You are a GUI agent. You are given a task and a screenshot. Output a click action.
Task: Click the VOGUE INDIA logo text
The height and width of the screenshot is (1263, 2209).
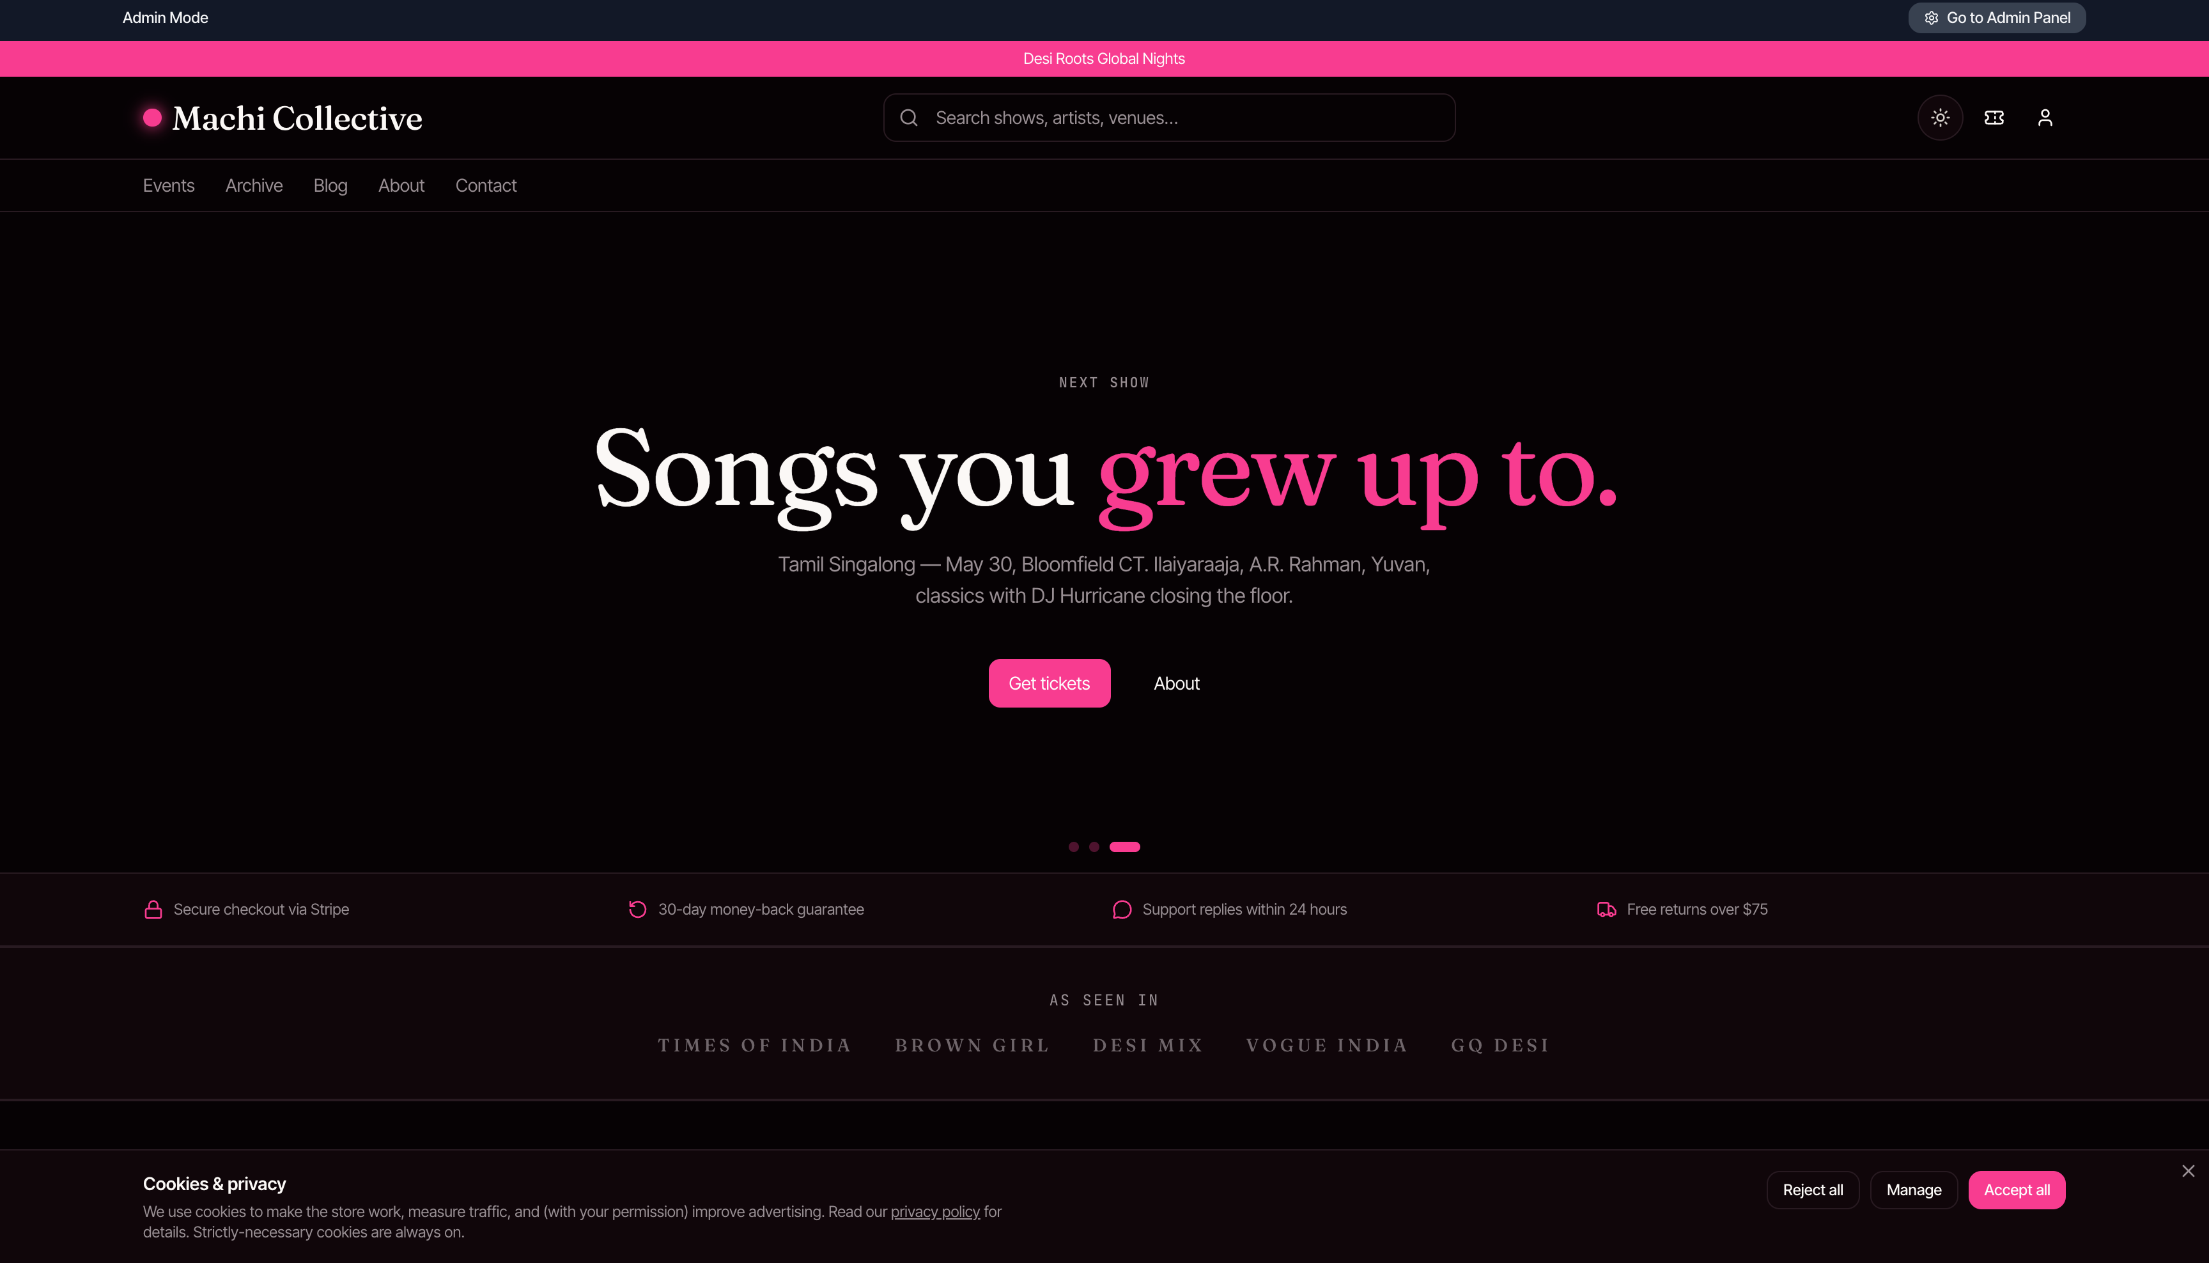click(x=1326, y=1045)
